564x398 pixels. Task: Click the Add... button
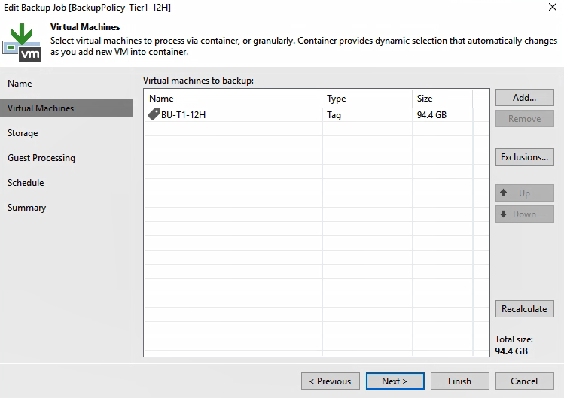click(x=524, y=98)
